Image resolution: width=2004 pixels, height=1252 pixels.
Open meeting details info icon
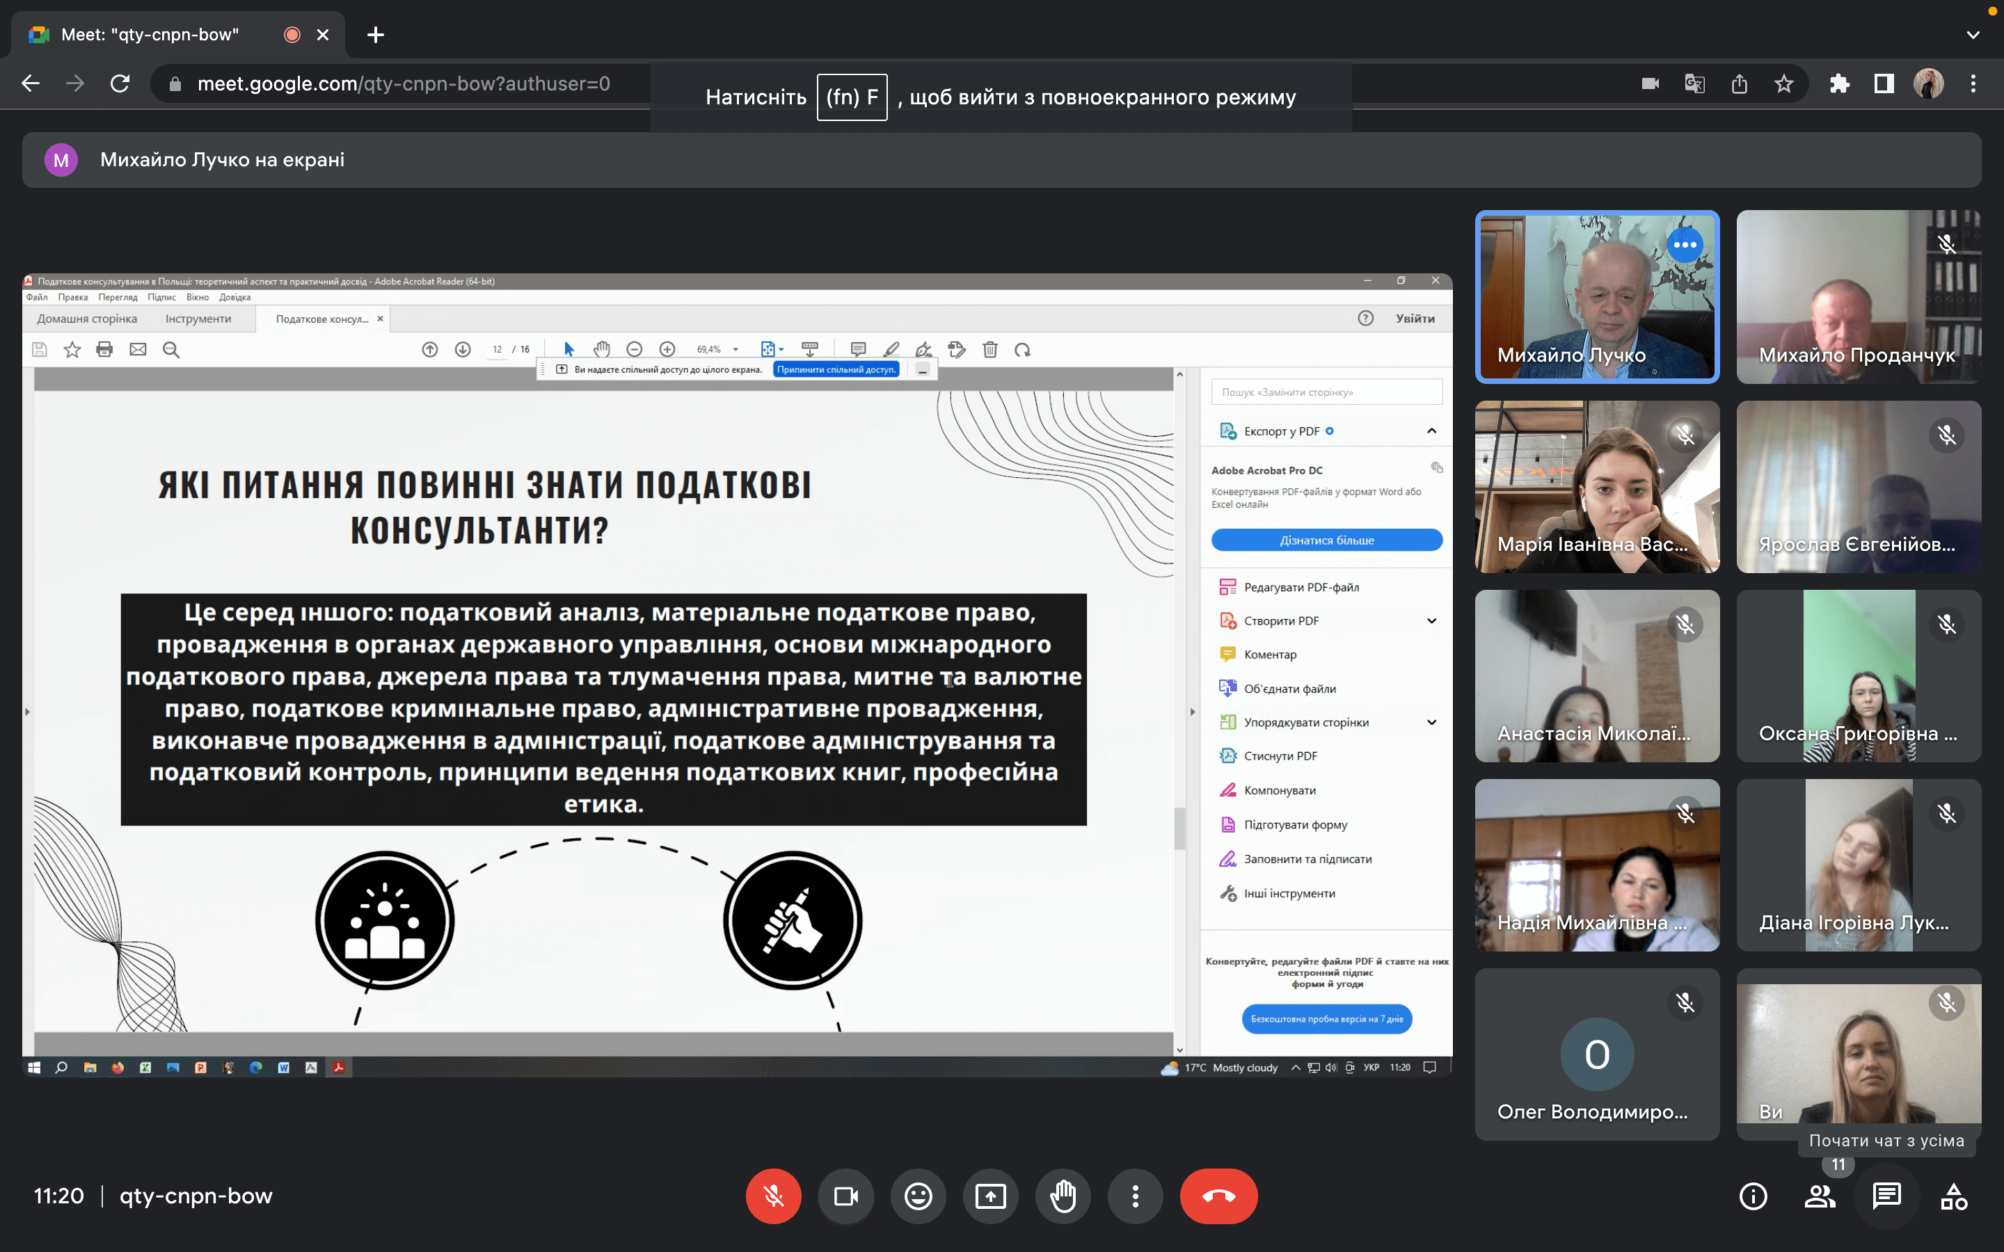[x=1753, y=1196]
